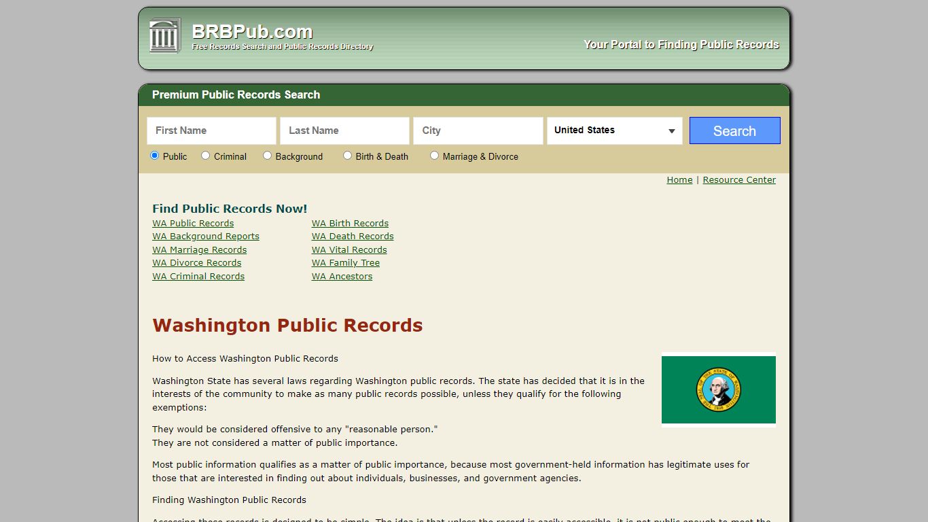Viewport: 928px width, 522px height.
Task: Click the BRBPub courthouse logo icon
Action: [165, 35]
